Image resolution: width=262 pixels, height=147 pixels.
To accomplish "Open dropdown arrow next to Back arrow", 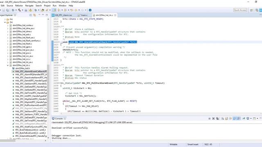I will click(x=79, y=10).
